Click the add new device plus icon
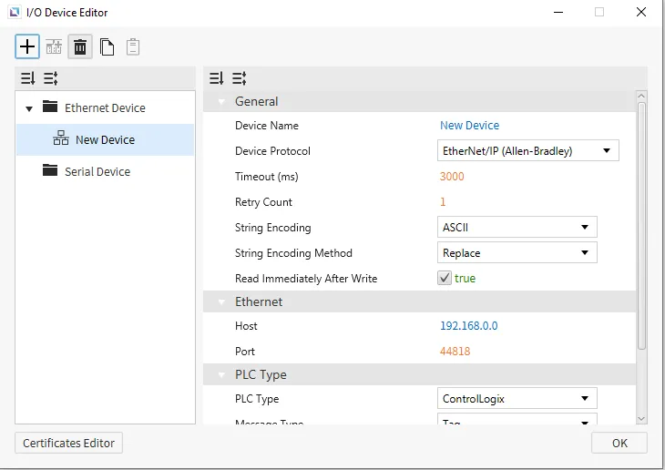The height and width of the screenshot is (470, 665). coord(28,46)
